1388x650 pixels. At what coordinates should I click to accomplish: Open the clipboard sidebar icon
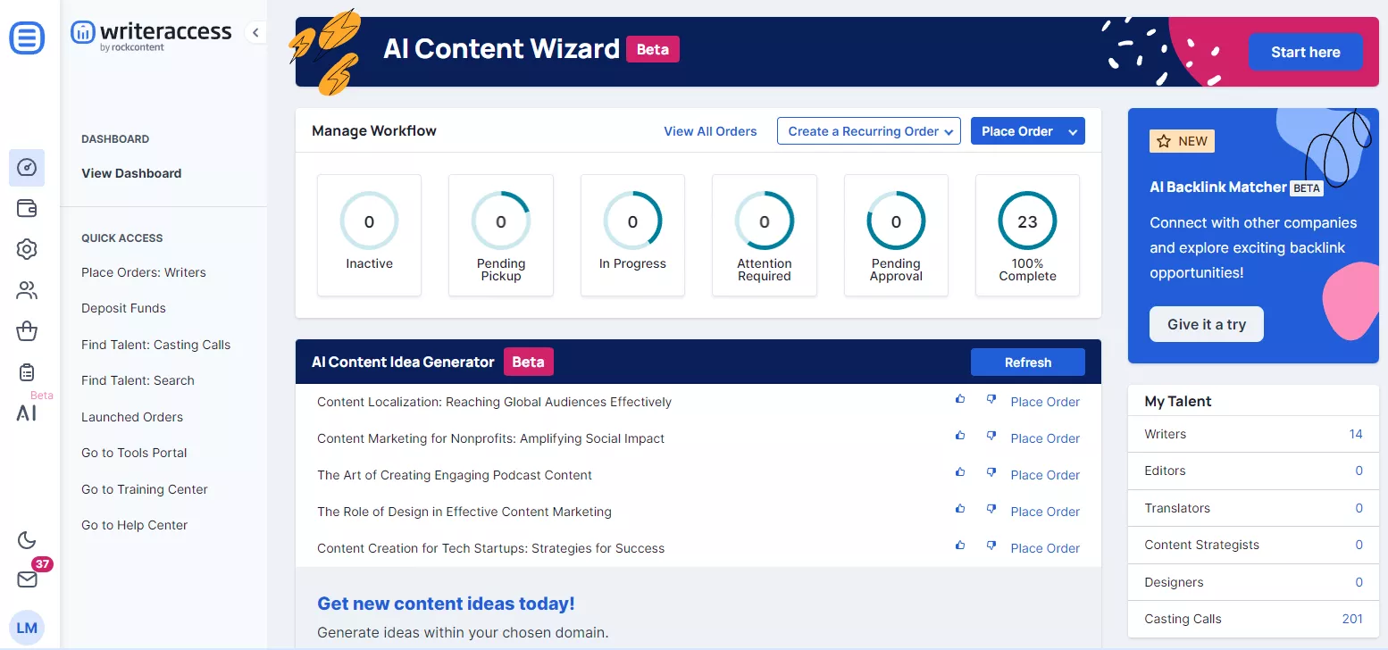pyautogui.click(x=27, y=372)
